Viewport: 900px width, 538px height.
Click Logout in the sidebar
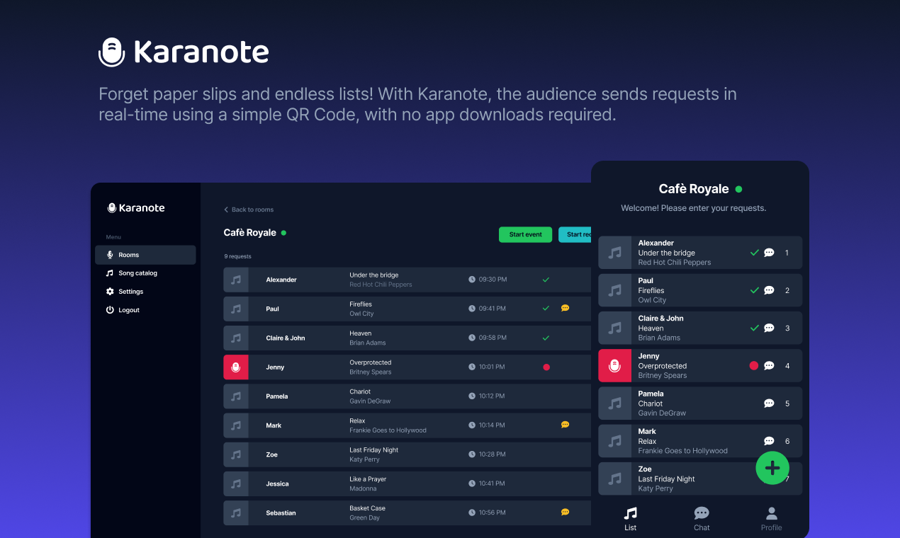(123, 310)
